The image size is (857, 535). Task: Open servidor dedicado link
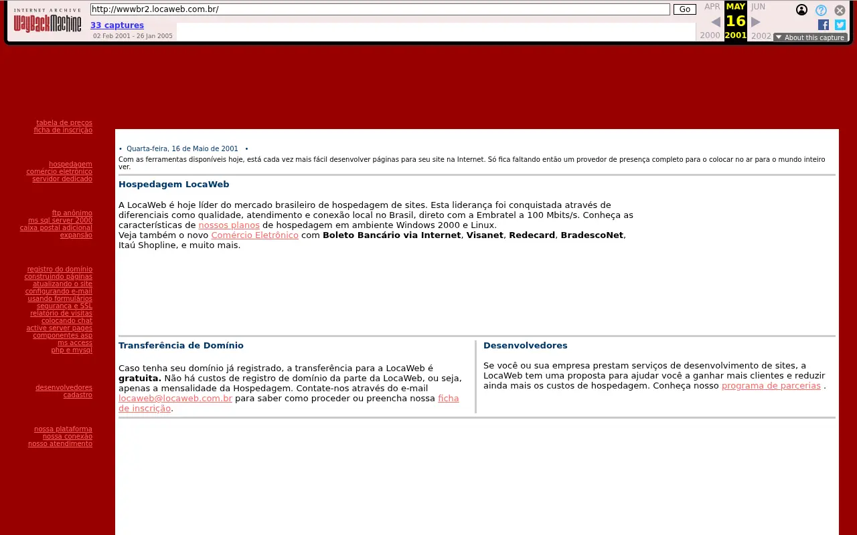click(x=62, y=179)
